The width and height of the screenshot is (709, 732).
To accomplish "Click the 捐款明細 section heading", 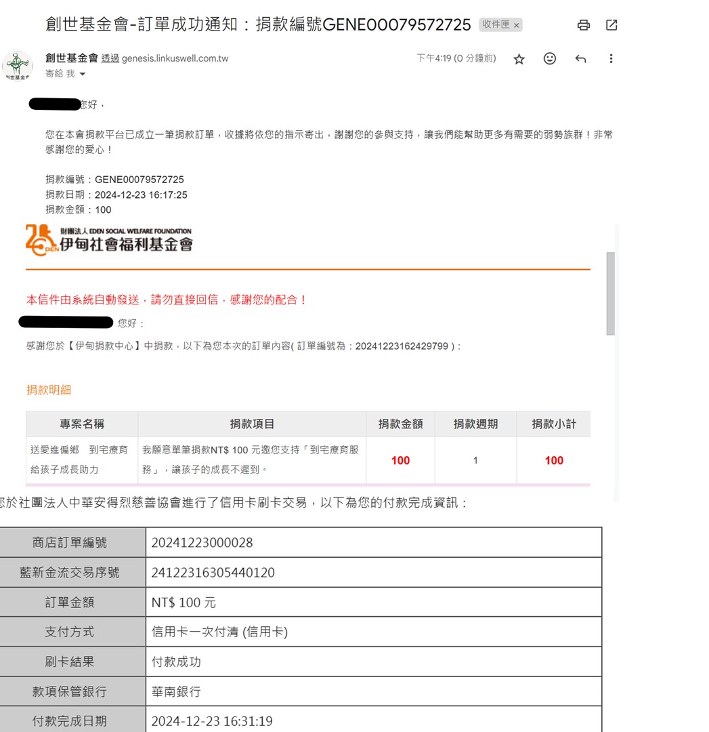I will [x=49, y=390].
